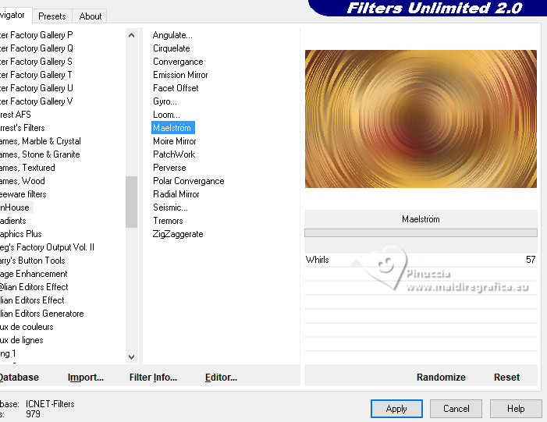The width and height of the screenshot is (547, 422).
Task: Select Italian Editors Generatore category
Action: tap(42, 314)
